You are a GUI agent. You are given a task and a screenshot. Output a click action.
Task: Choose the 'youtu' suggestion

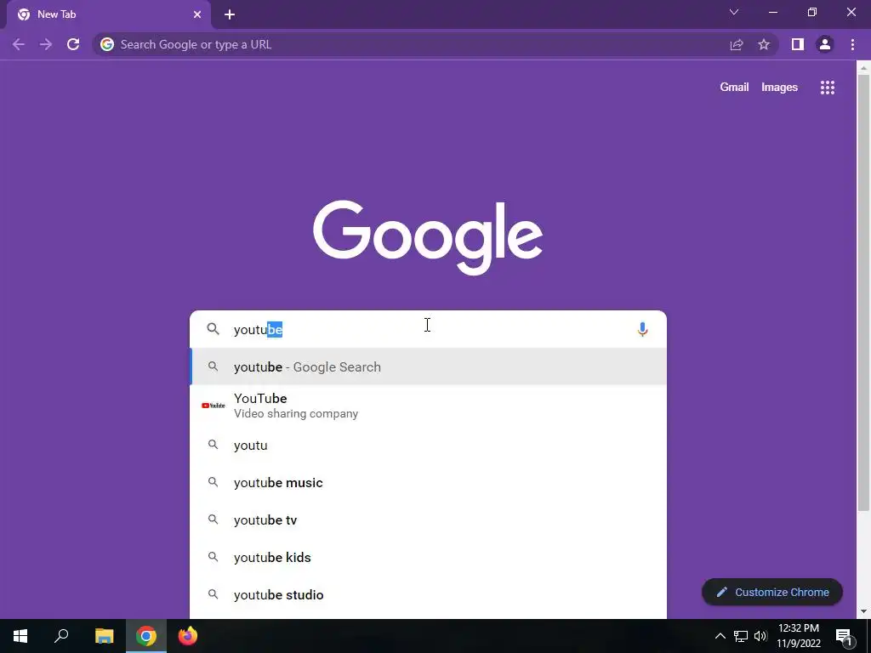(429, 445)
